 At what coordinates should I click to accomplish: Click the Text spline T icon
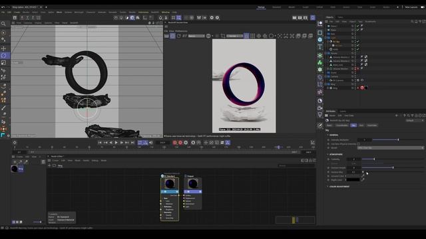(x=320, y=47)
